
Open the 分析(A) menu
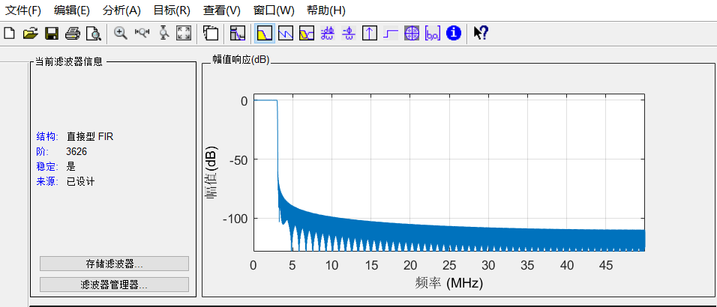point(122,10)
